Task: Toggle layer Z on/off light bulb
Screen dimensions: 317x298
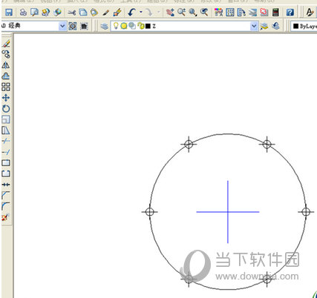Action: (x=116, y=26)
